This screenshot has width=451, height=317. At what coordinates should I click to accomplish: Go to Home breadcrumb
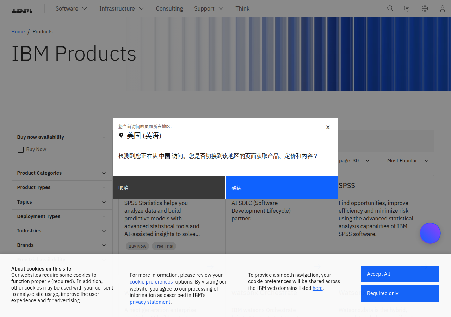point(18,32)
